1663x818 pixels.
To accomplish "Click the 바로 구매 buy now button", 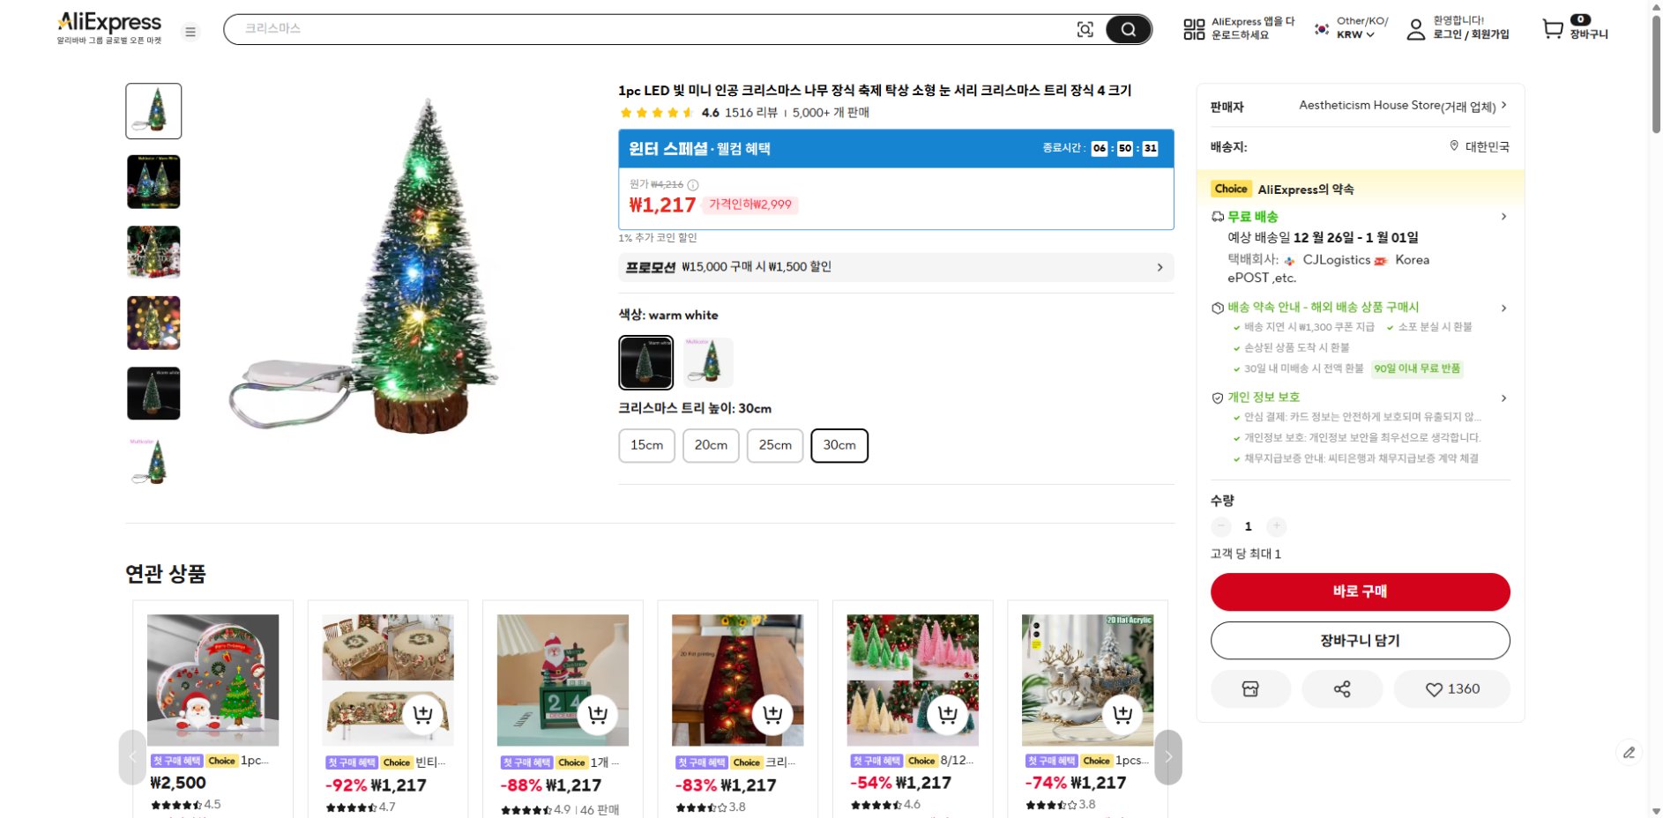I will [x=1361, y=591].
